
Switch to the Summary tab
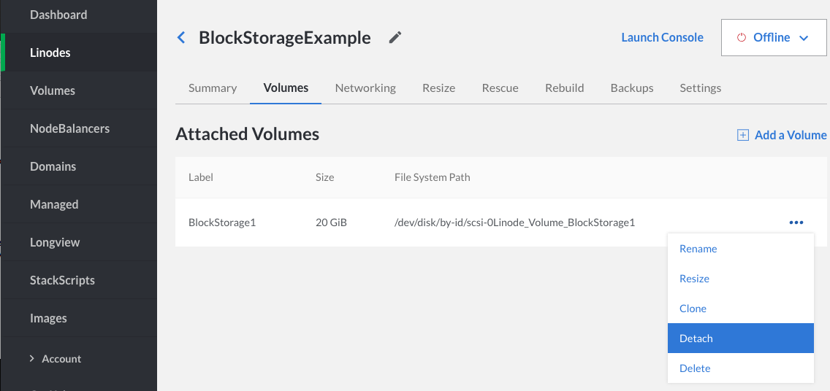pyautogui.click(x=213, y=88)
